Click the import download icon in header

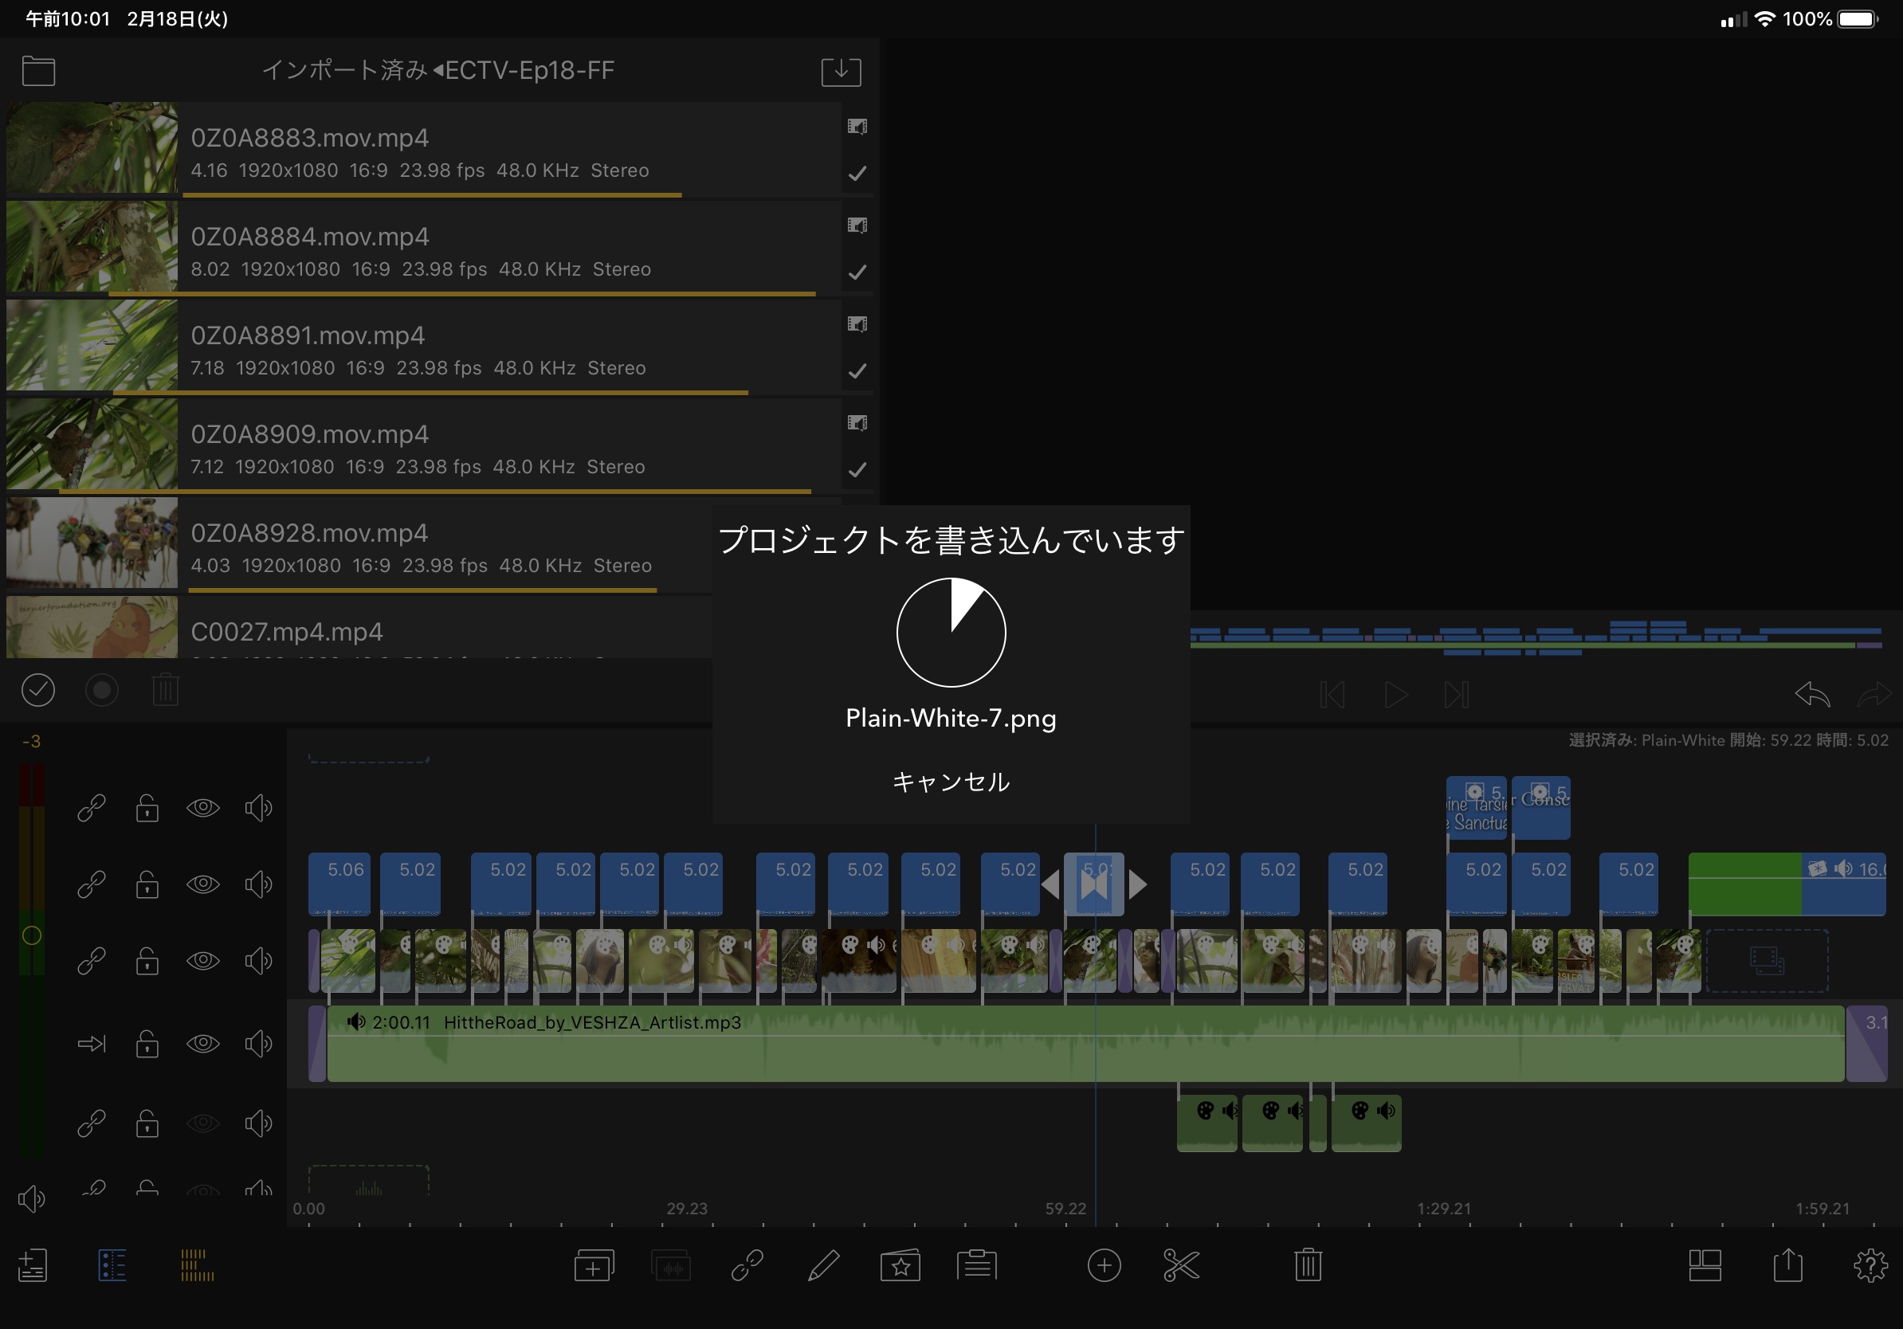click(841, 70)
